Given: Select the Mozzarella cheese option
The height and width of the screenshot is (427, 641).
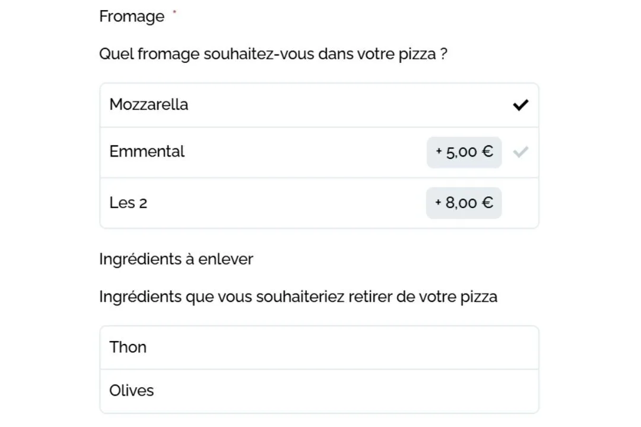Looking at the screenshot, I should 319,105.
